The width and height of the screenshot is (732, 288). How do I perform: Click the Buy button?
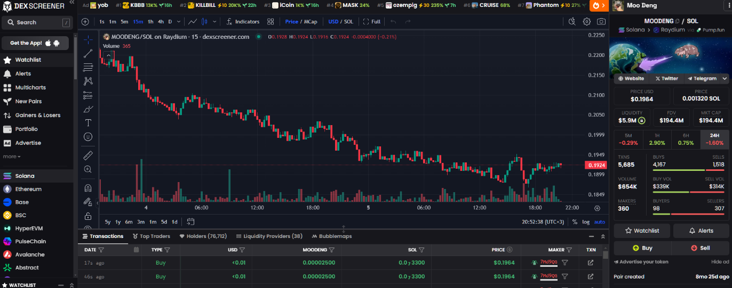642,248
